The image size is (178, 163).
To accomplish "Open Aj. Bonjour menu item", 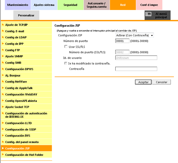I will click(26, 75).
